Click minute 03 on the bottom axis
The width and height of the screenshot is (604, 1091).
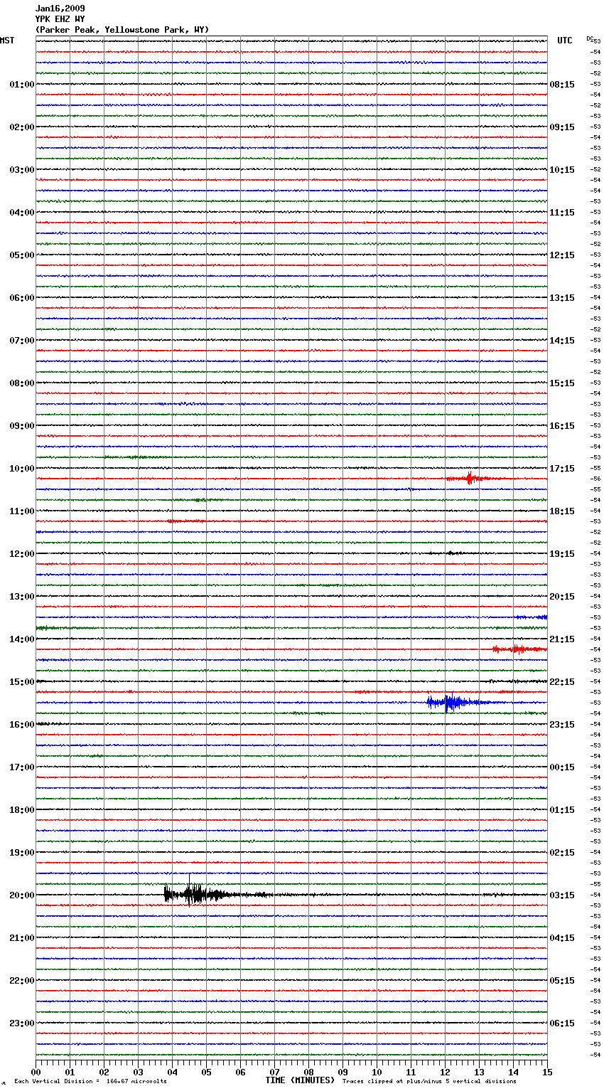(138, 1072)
